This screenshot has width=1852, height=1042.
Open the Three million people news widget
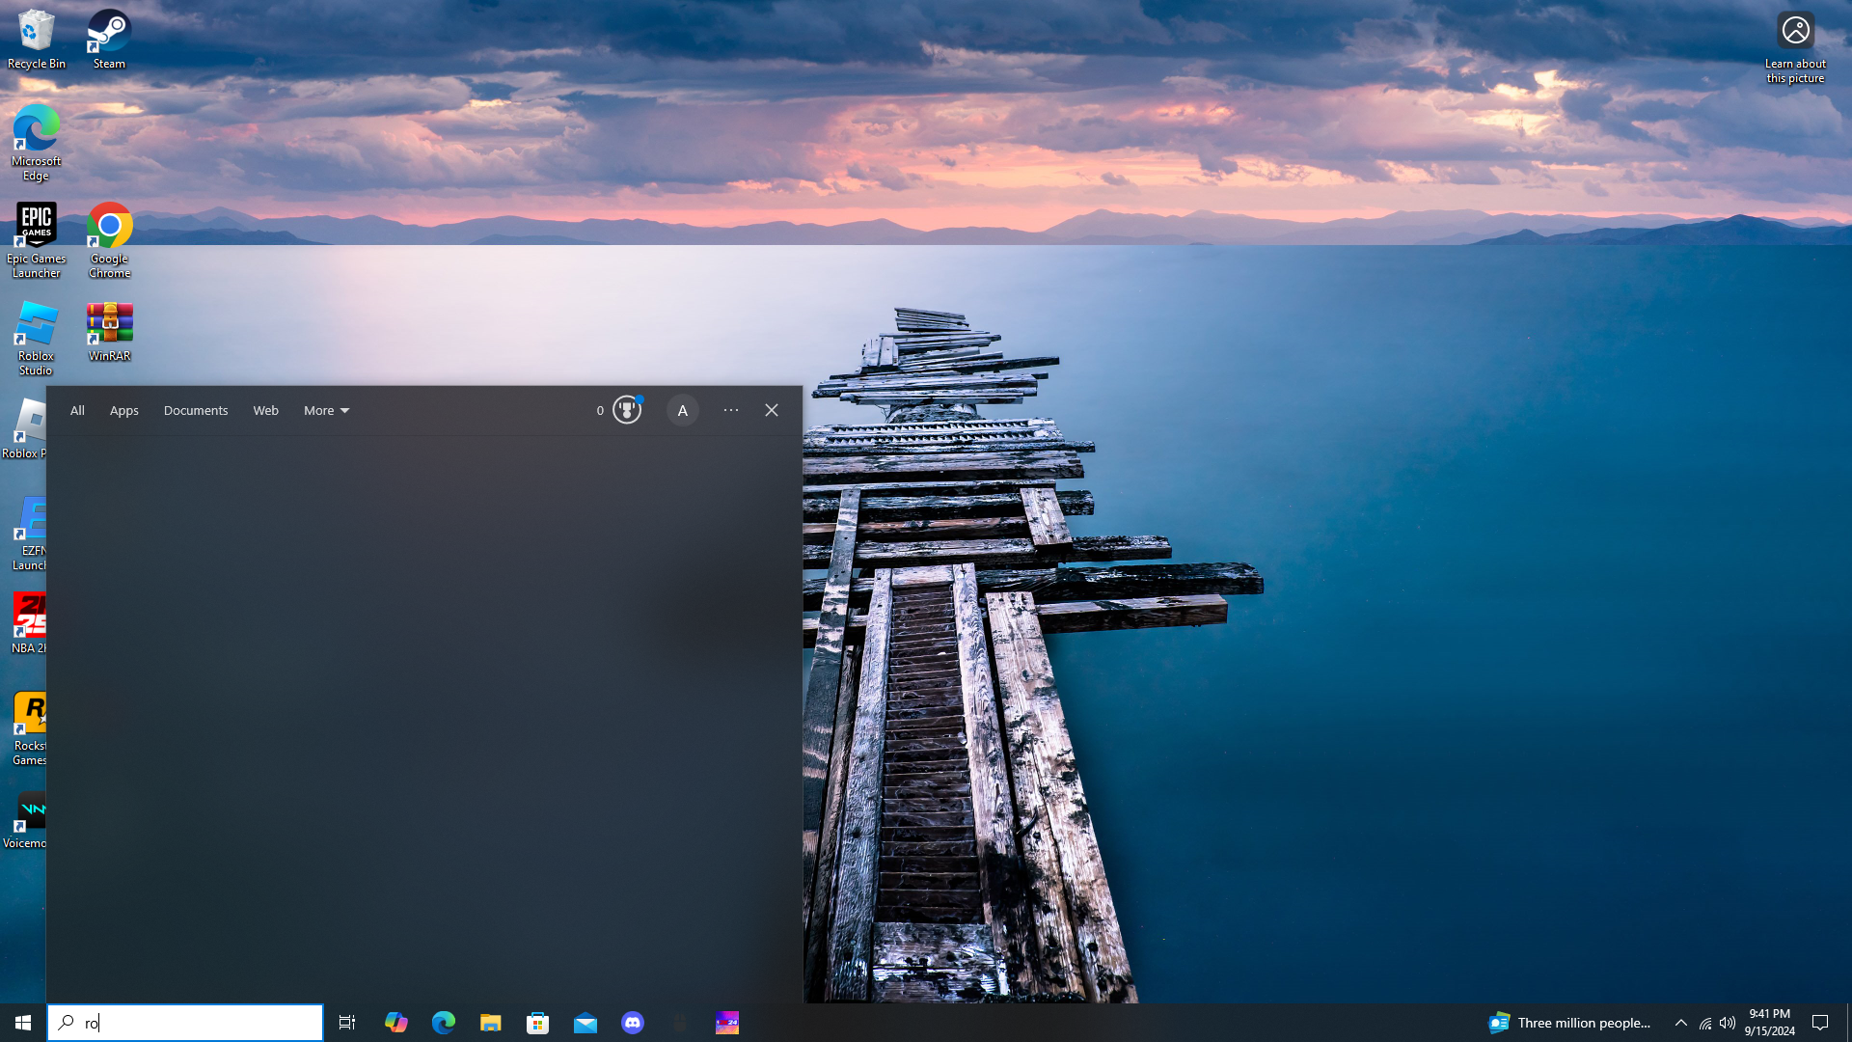tap(1570, 1023)
